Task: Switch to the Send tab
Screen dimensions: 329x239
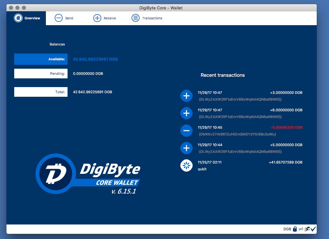Action: pyautogui.click(x=64, y=18)
